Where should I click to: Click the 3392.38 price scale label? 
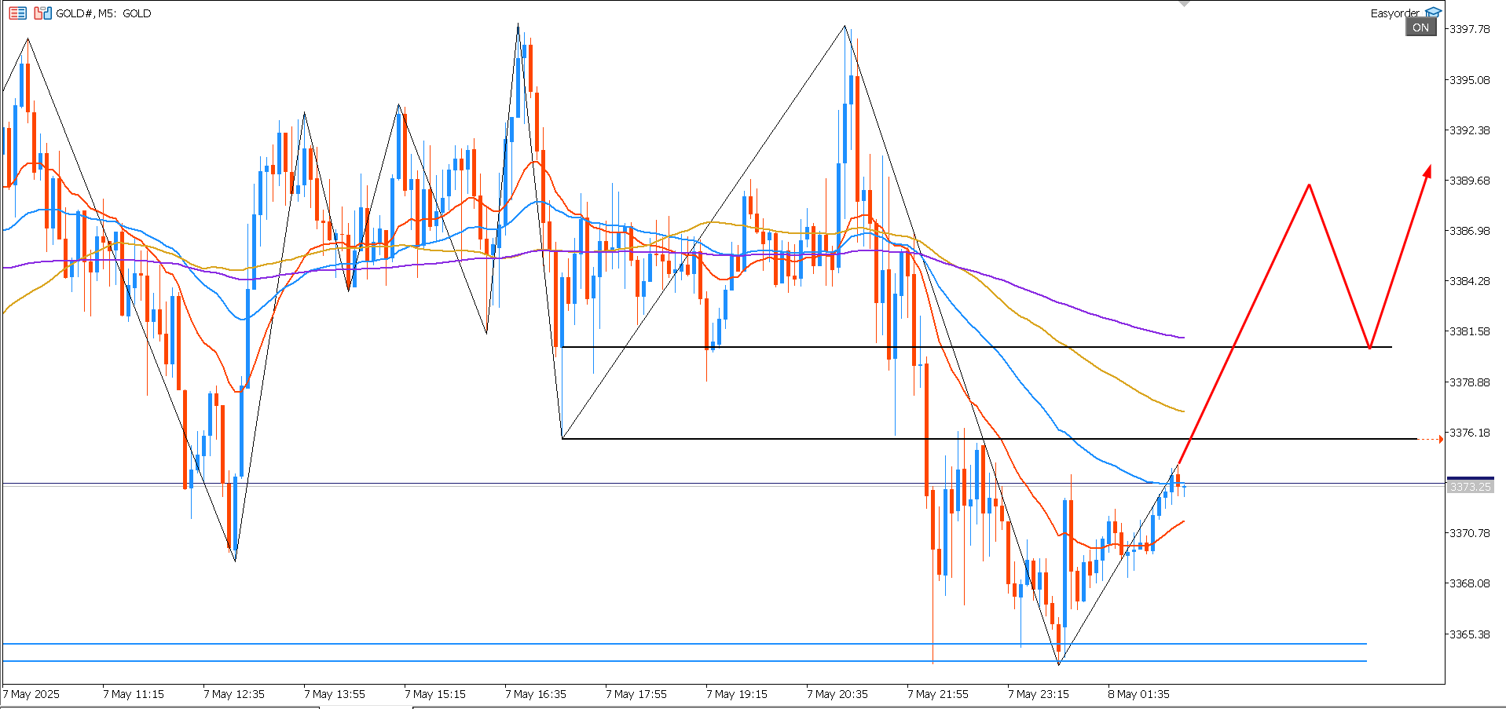coord(1470,130)
